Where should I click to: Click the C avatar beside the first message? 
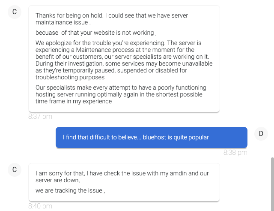point(15,12)
